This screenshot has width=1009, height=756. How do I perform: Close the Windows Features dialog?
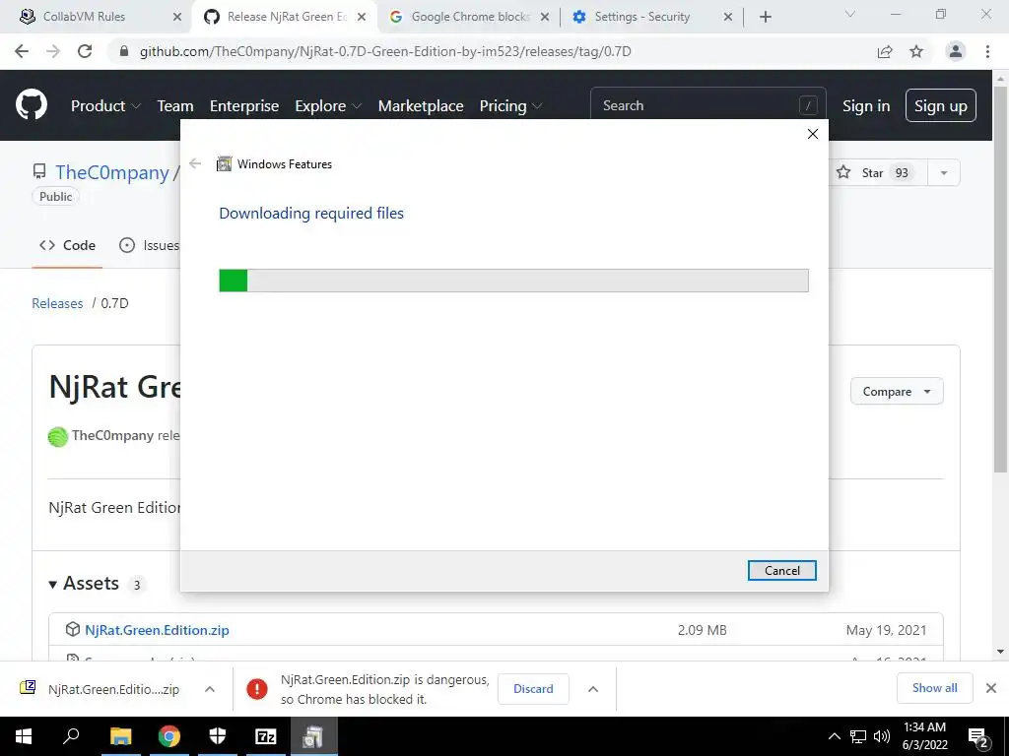[x=813, y=134]
